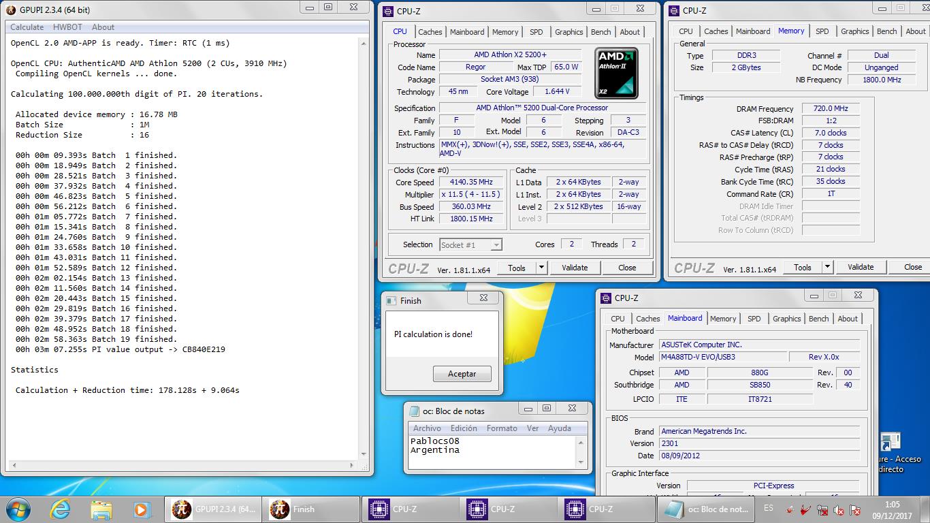The height and width of the screenshot is (523, 930).
Task: Click the Notepad scroll up arrow
Action: tap(581, 443)
